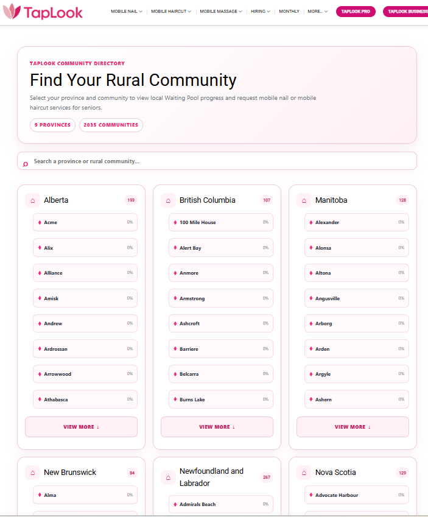428x517 pixels.
Task: Expand the More.. navigation dropdown
Action: click(318, 11)
